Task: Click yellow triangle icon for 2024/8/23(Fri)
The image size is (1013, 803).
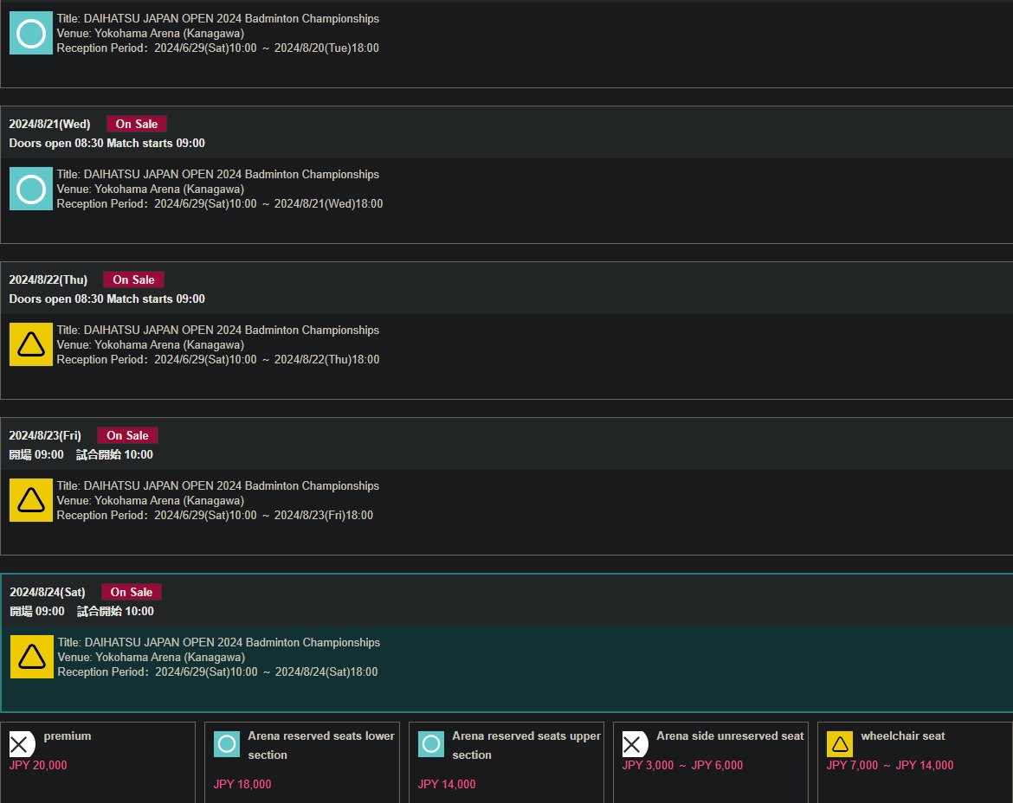Action: pyautogui.click(x=31, y=500)
